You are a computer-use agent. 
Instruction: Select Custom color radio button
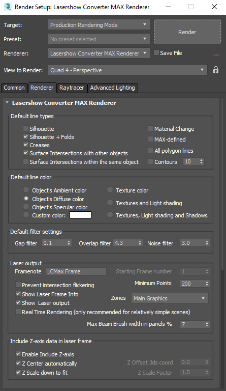[x=26, y=215]
